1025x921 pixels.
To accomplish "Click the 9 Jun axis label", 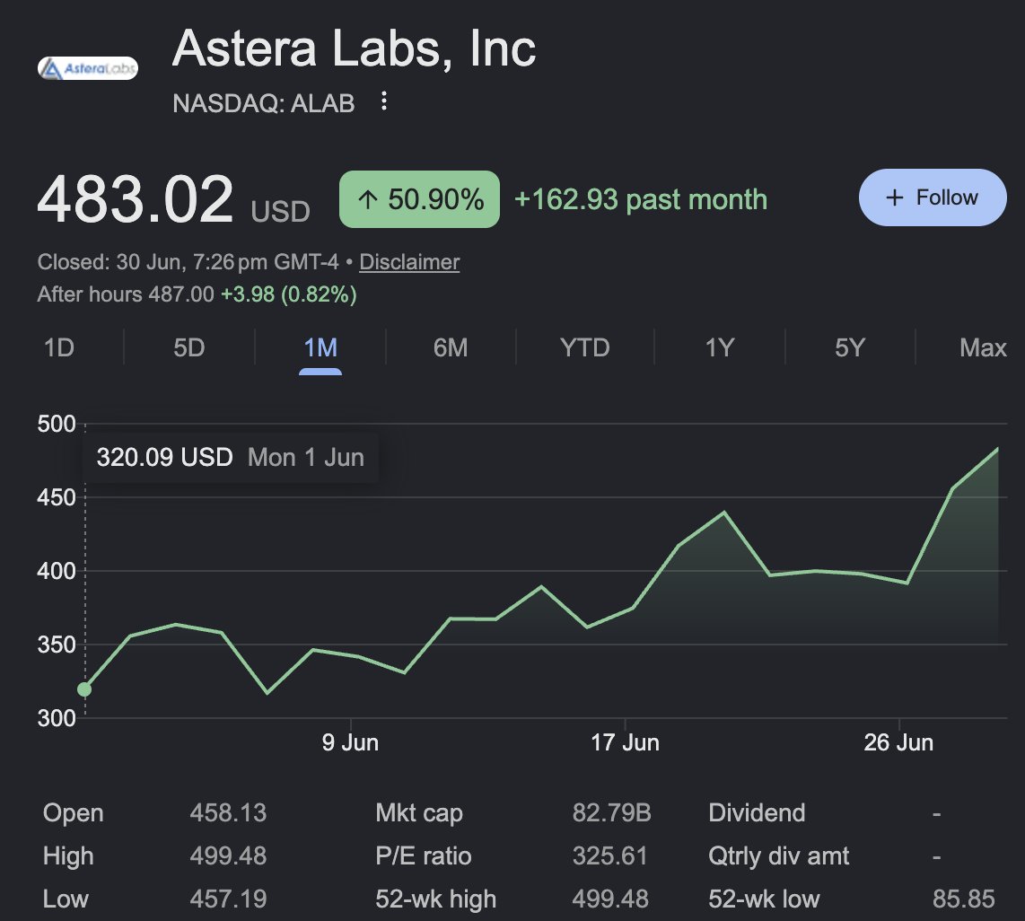I will point(350,741).
